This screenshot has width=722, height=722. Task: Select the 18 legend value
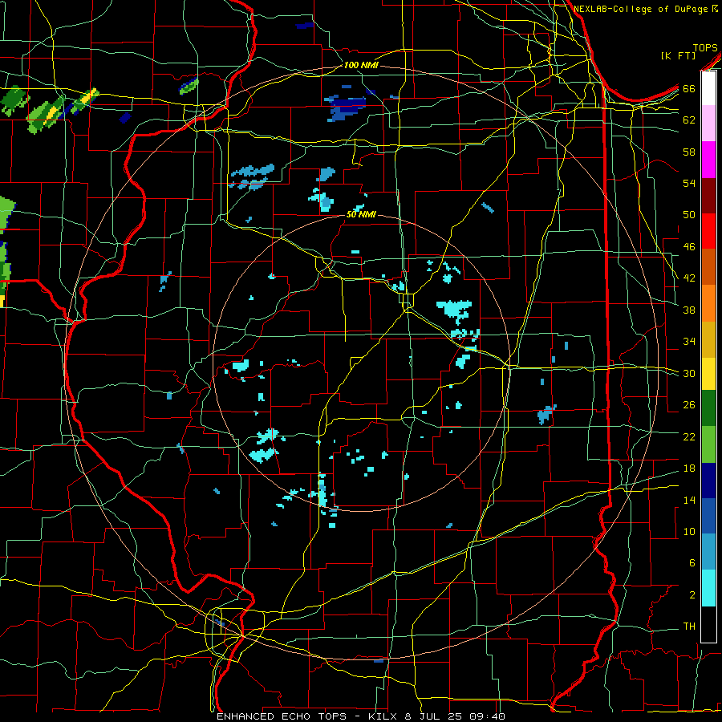click(x=689, y=468)
